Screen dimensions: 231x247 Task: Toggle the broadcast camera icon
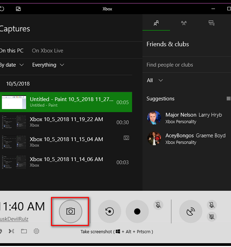point(212,217)
